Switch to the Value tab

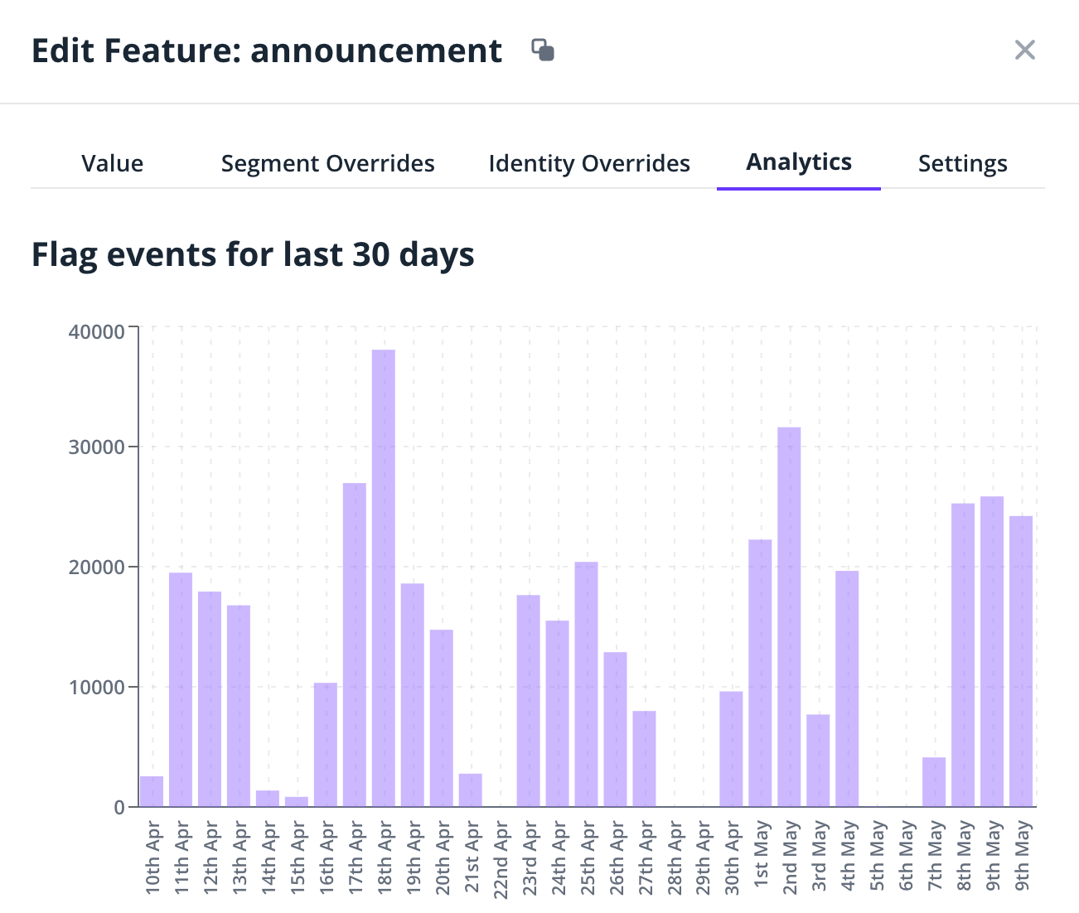pos(113,163)
